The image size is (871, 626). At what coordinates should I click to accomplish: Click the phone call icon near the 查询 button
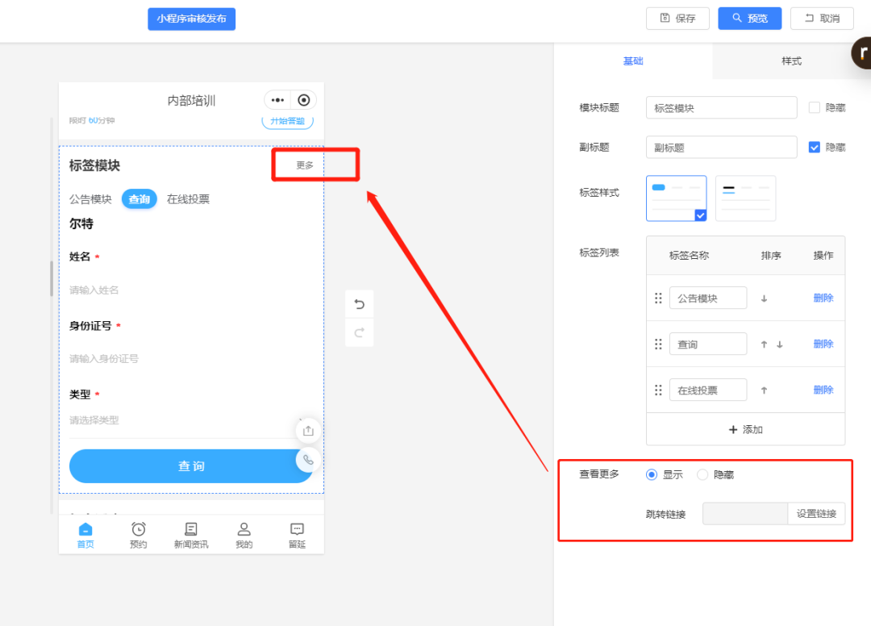coord(308,461)
